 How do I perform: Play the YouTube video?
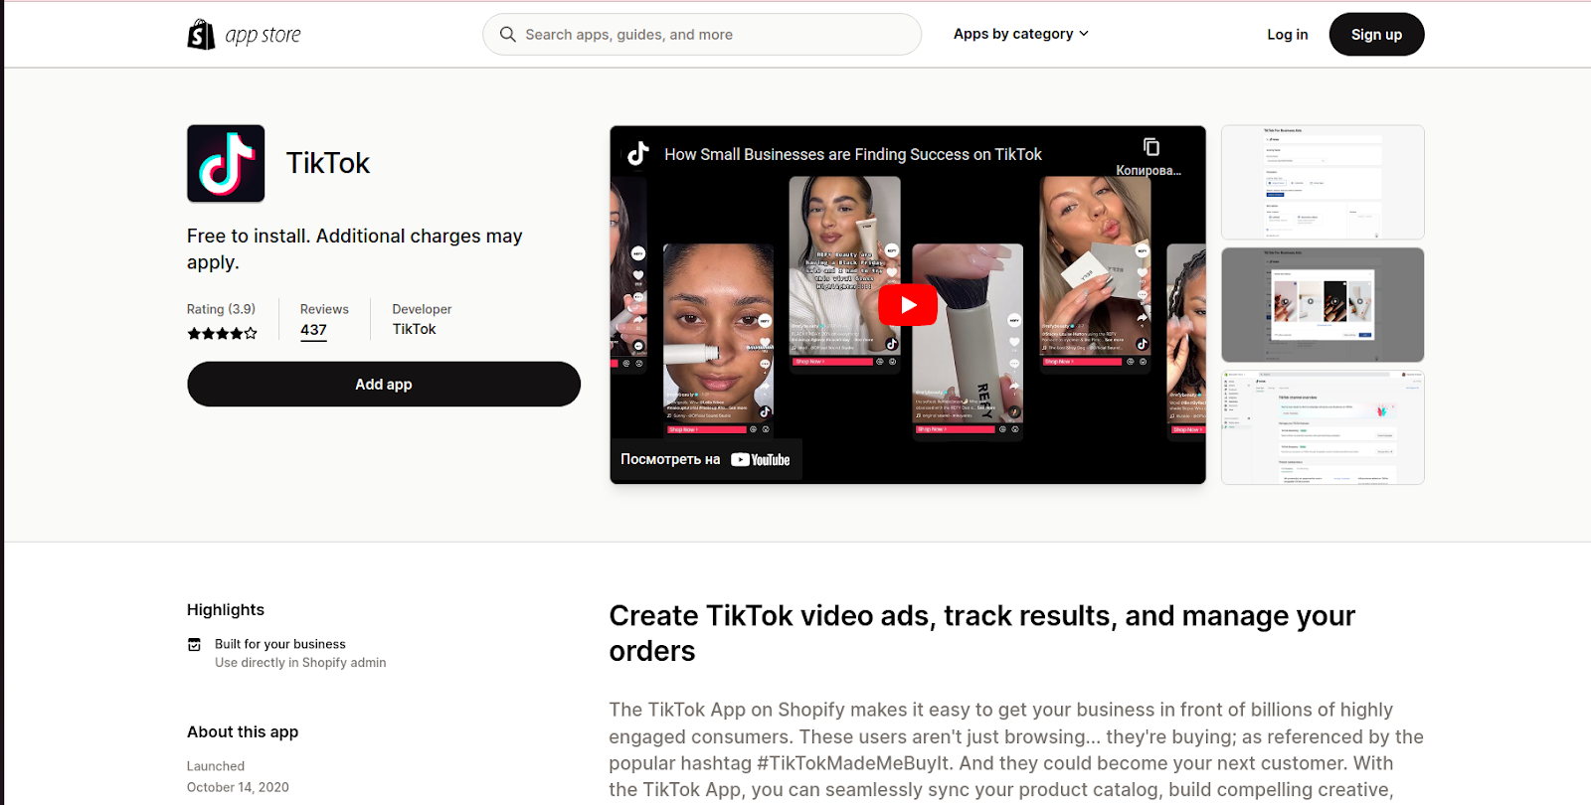(x=908, y=305)
